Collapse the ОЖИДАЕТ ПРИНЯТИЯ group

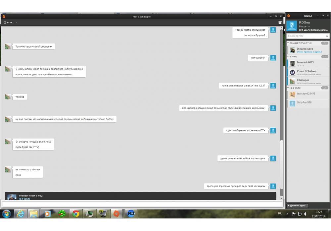(x=288, y=43)
